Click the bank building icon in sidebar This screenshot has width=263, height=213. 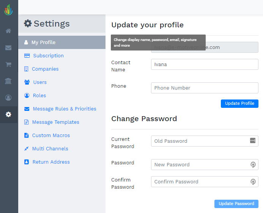pyautogui.click(x=8, y=81)
